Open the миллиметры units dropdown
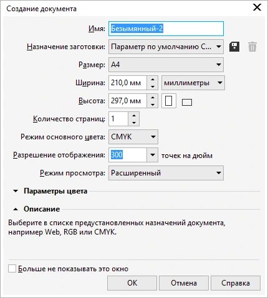The height and width of the screenshot is (298, 268). 193,83
